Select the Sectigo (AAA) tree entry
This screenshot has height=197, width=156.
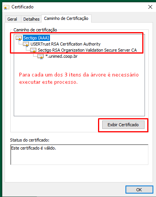pyautogui.click(x=36, y=38)
